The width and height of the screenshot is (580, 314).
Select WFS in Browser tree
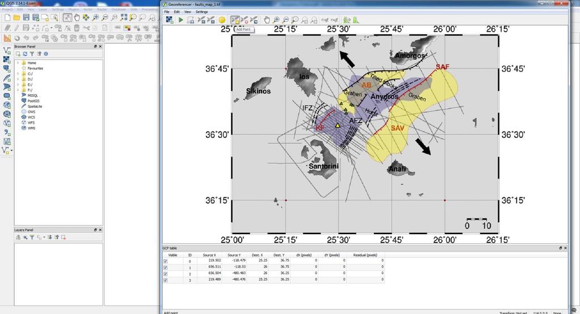point(32,122)
